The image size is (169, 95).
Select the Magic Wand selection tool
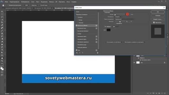pos(2,20)
